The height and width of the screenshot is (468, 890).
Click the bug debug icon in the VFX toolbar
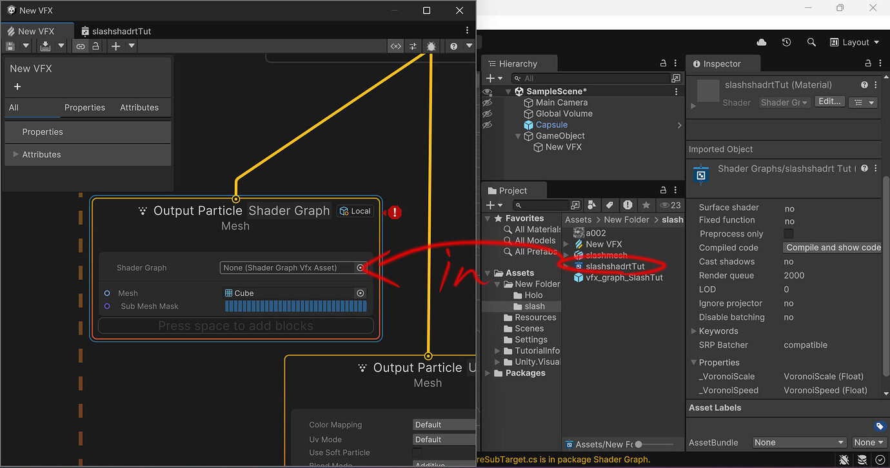pyautogui.click(x=431, y=46)
